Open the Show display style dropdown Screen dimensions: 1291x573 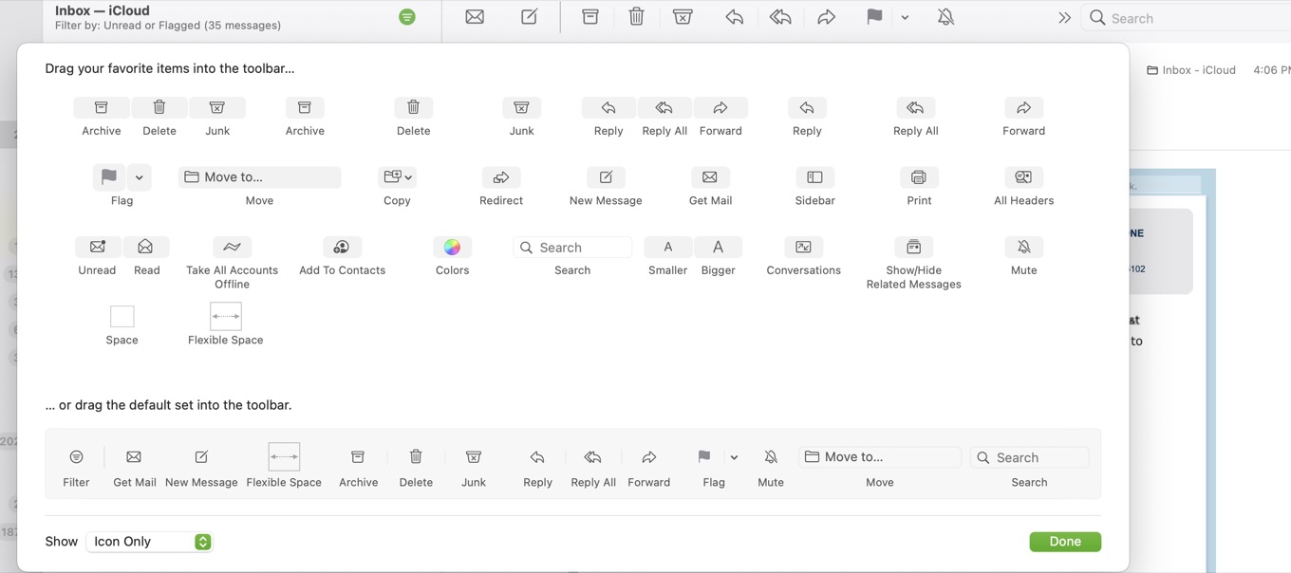click(x=148, y=541)
